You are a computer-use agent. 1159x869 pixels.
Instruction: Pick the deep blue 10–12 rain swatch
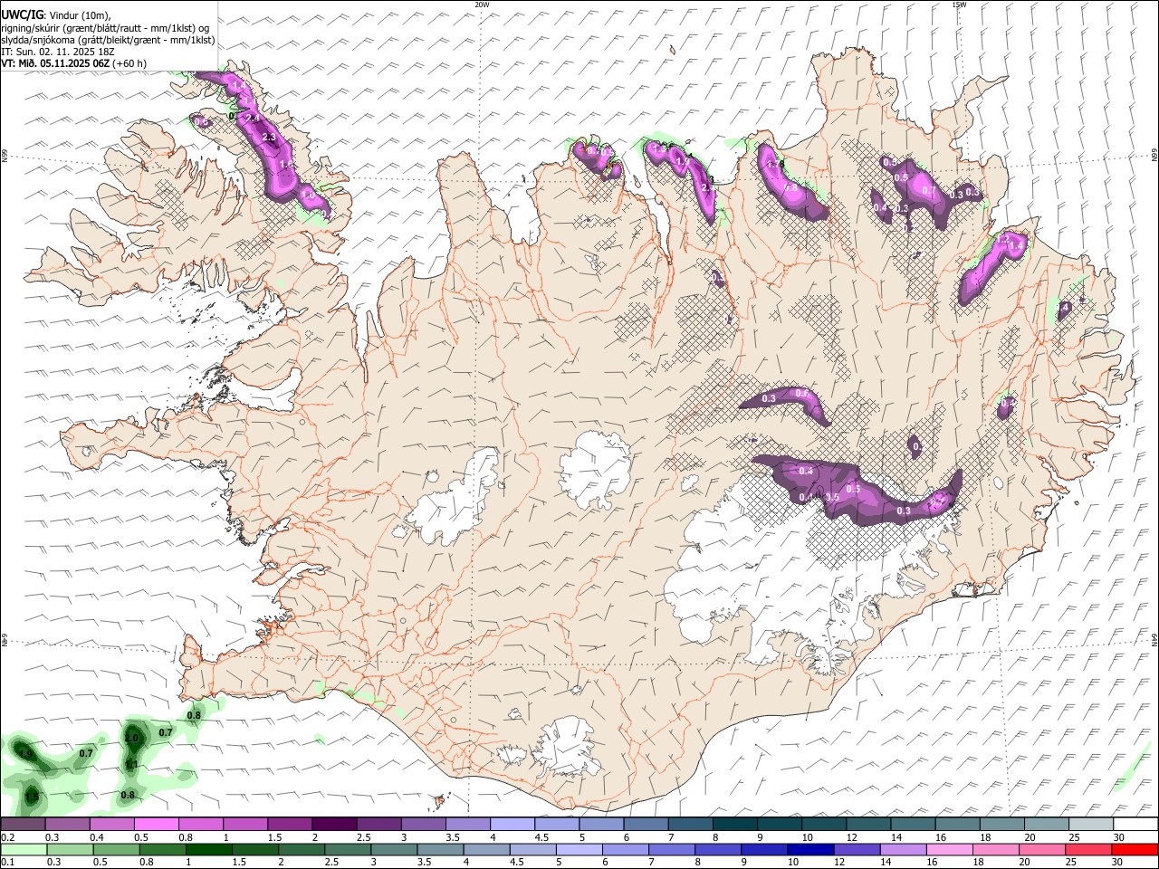(x=810, y=850)
